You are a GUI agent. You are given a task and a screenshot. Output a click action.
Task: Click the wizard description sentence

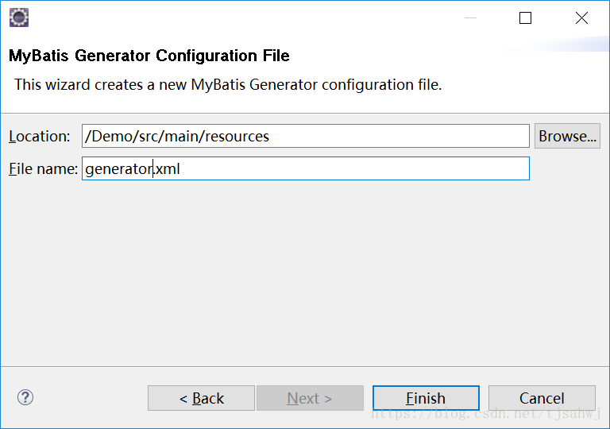(228, 84)
